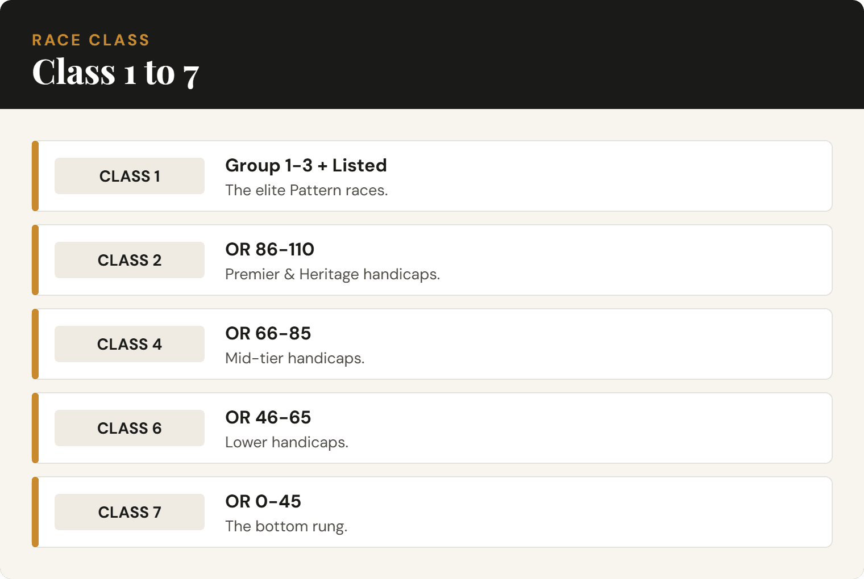
Task: Select the OR 46-65 heading
Action: pos(268,417)
